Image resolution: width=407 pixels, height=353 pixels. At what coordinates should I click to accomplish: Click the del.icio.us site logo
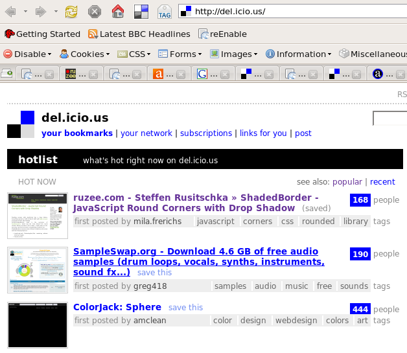[21, 124]
